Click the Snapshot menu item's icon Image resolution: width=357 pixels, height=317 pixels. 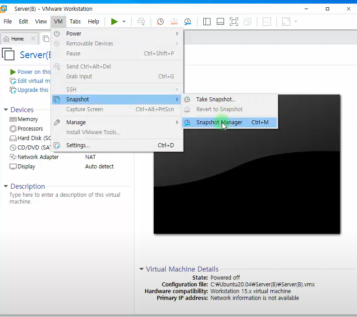click(57, 100)
